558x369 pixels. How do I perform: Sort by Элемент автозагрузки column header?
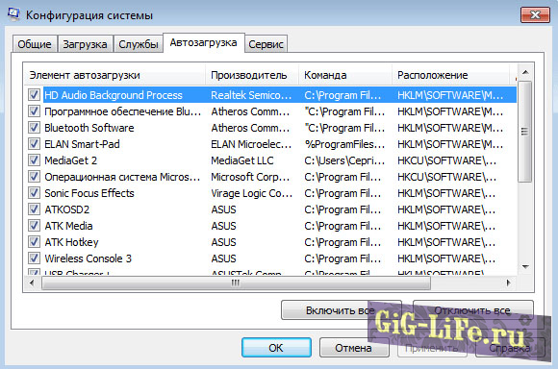114,75
